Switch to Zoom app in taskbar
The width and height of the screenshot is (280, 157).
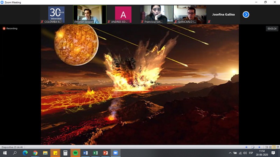(x=115, y=153)
